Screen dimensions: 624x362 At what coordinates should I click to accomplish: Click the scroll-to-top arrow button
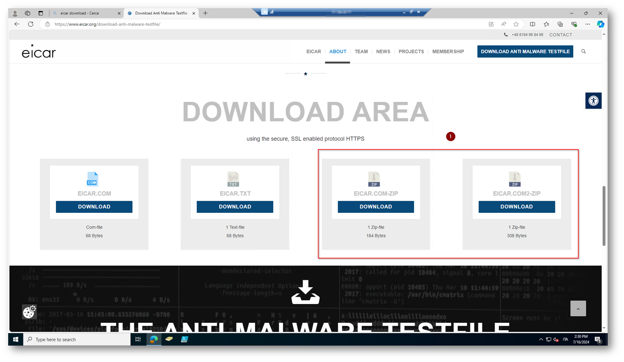(578, 309)
